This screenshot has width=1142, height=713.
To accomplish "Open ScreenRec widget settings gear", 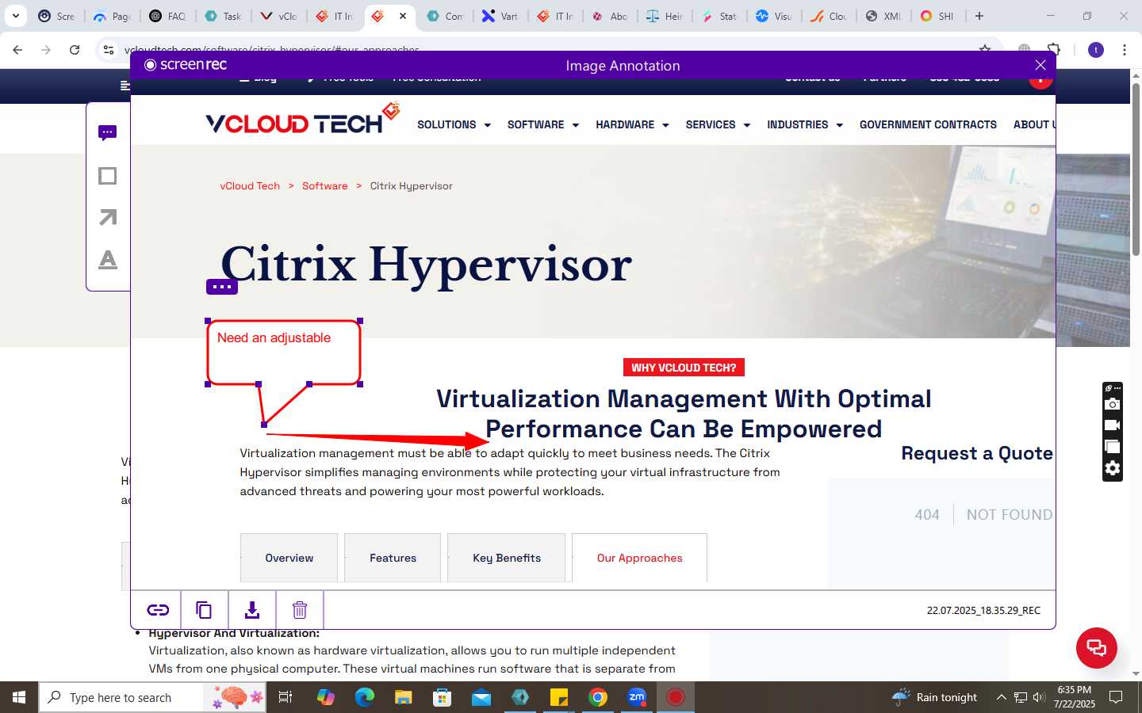I will [1113, 468].
